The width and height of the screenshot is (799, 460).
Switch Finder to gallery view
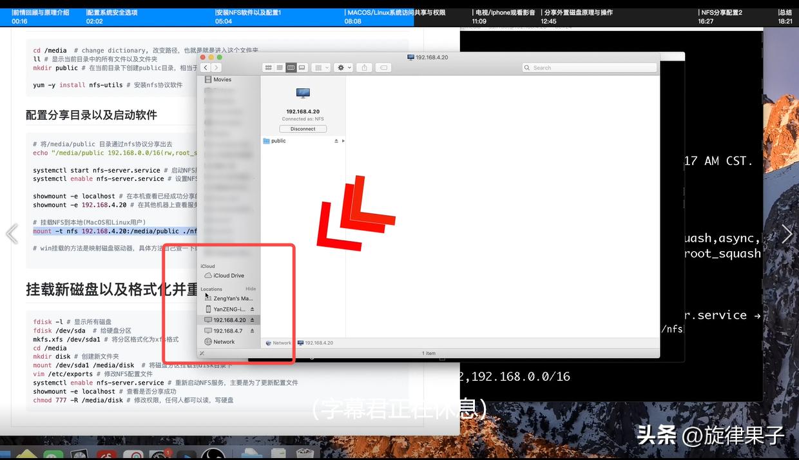coord(302,68)
